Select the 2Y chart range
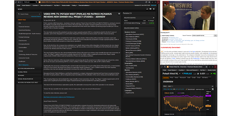Viewport: 232px width, 116px height. 177,89
